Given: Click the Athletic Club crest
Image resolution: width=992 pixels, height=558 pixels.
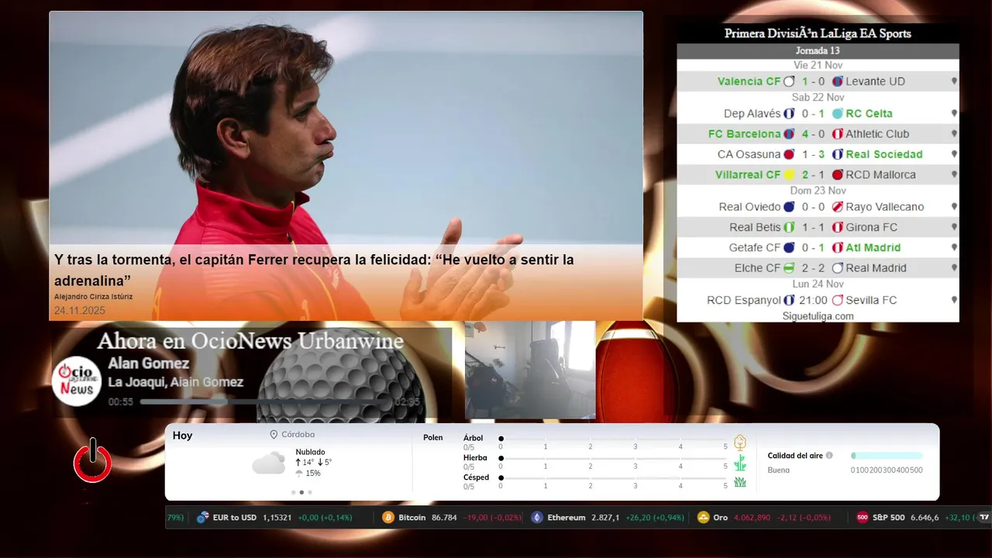Looking at the screenshot, I should (x=837, y=134).
